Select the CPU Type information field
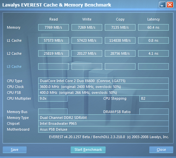176x158 pixels. pos(104,80)
